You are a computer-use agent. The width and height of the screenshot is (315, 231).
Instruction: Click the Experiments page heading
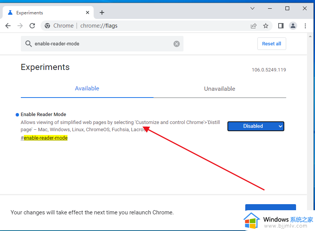pyautogui.click(x=45, y=67)
